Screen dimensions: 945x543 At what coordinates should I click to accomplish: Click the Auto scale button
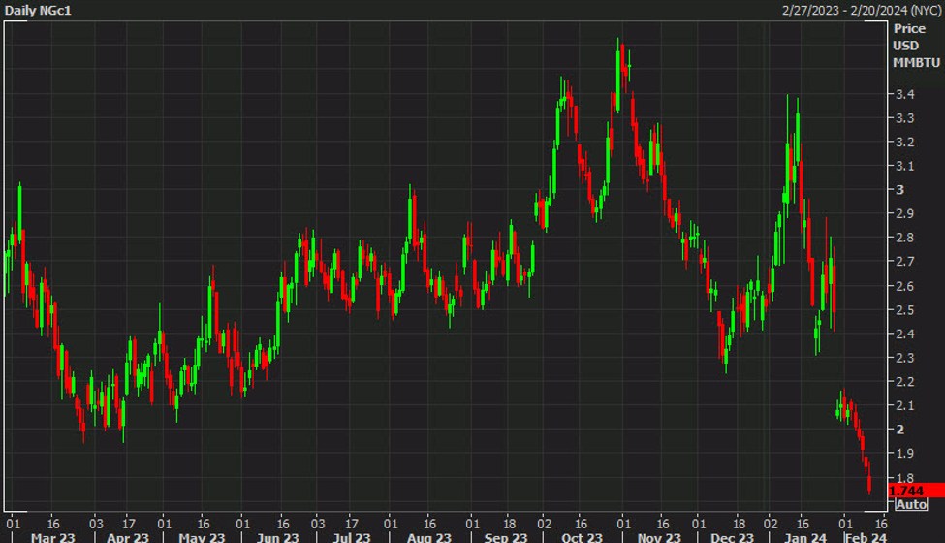[x=912, y=505]
